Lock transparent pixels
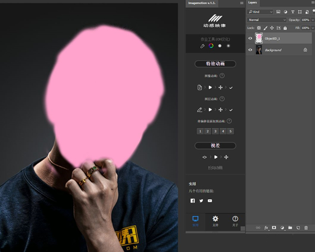The height and width of the screenshot is (252, 315). pos(259,28)
